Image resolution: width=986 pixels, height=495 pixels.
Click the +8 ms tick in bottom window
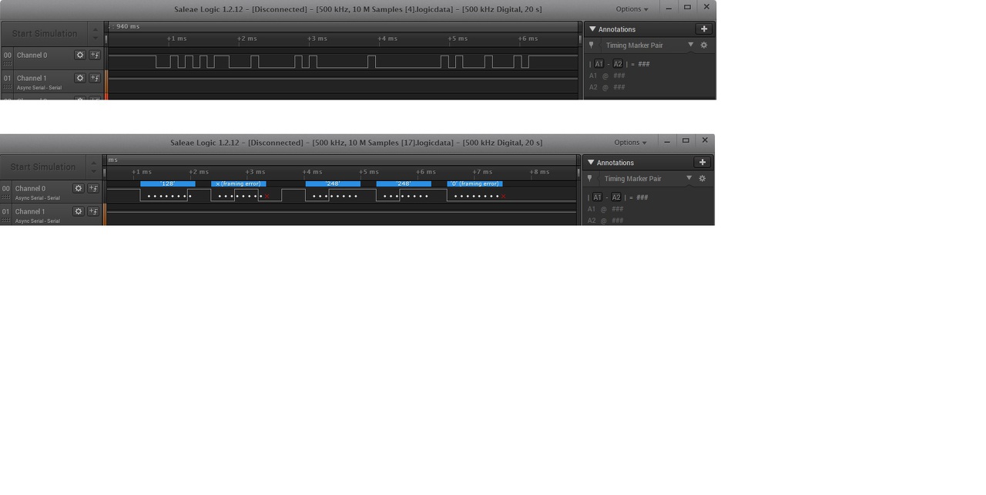coord(539,172)
